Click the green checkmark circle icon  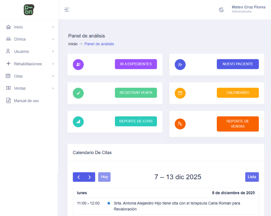click(78, 93)
